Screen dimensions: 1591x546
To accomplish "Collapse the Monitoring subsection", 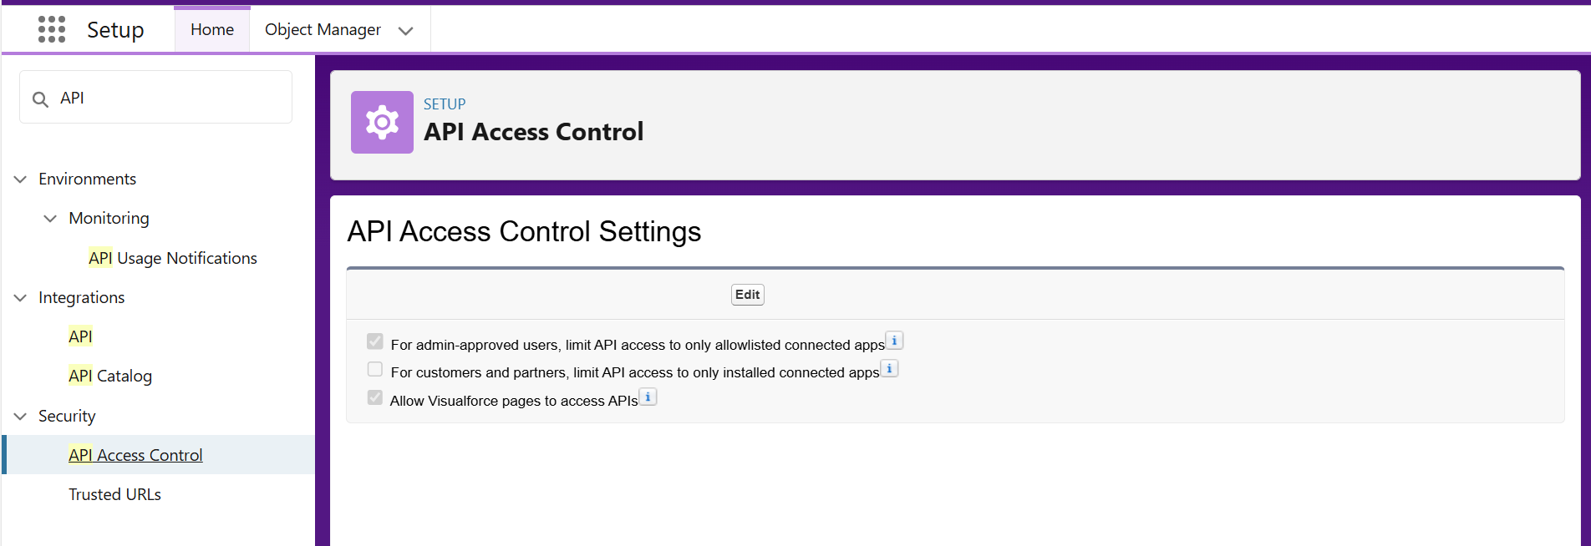I will 50,219.
